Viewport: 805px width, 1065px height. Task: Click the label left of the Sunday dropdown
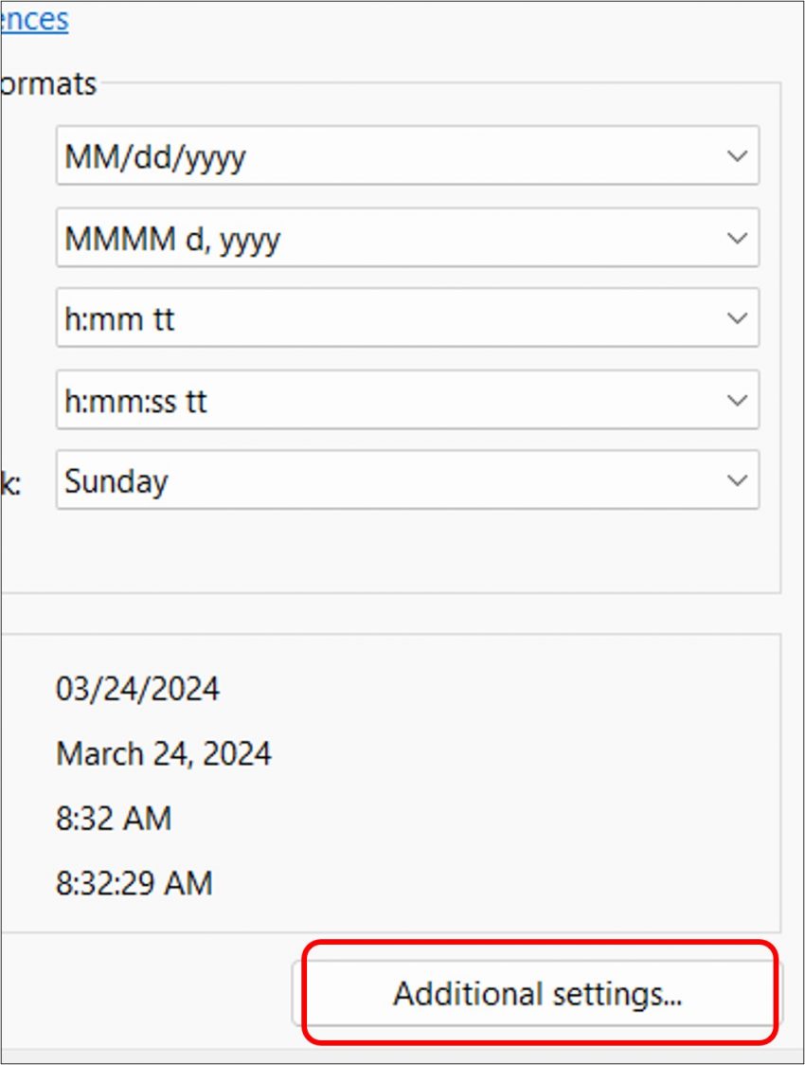click(x=11, y=483)
